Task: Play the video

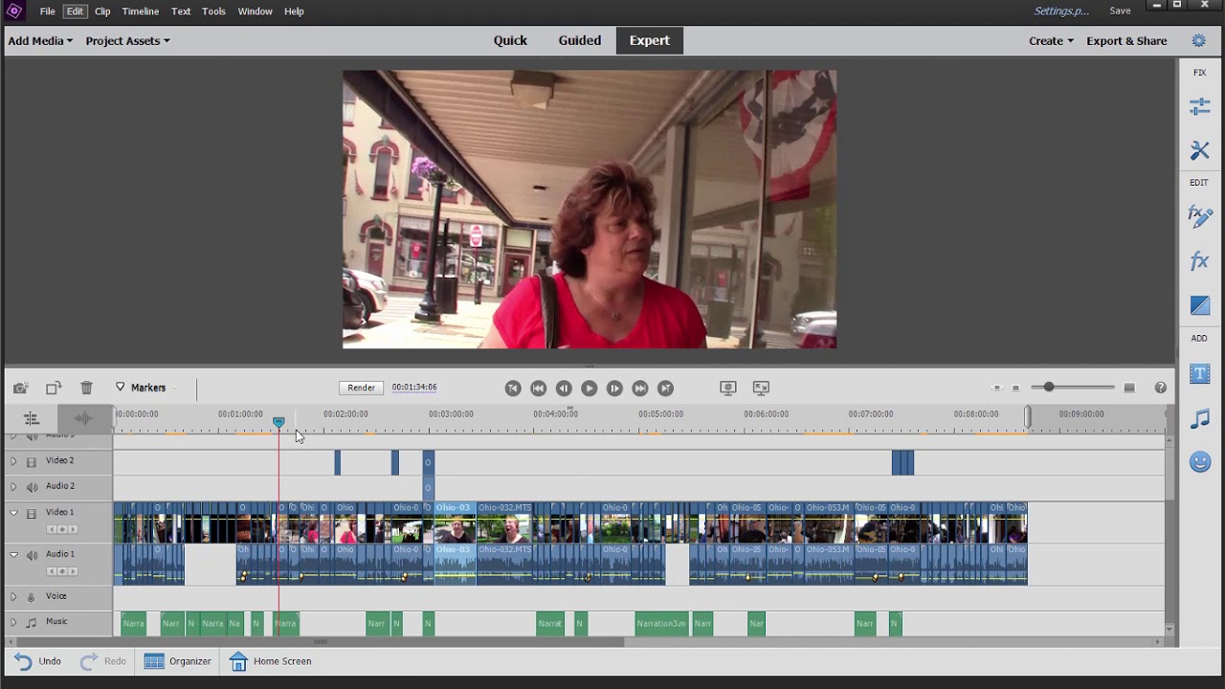Action: (589, 388)
